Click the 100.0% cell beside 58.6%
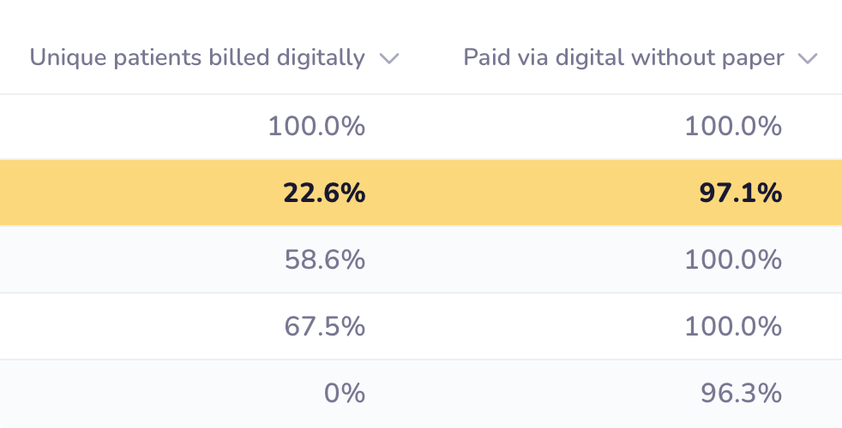 733,259
